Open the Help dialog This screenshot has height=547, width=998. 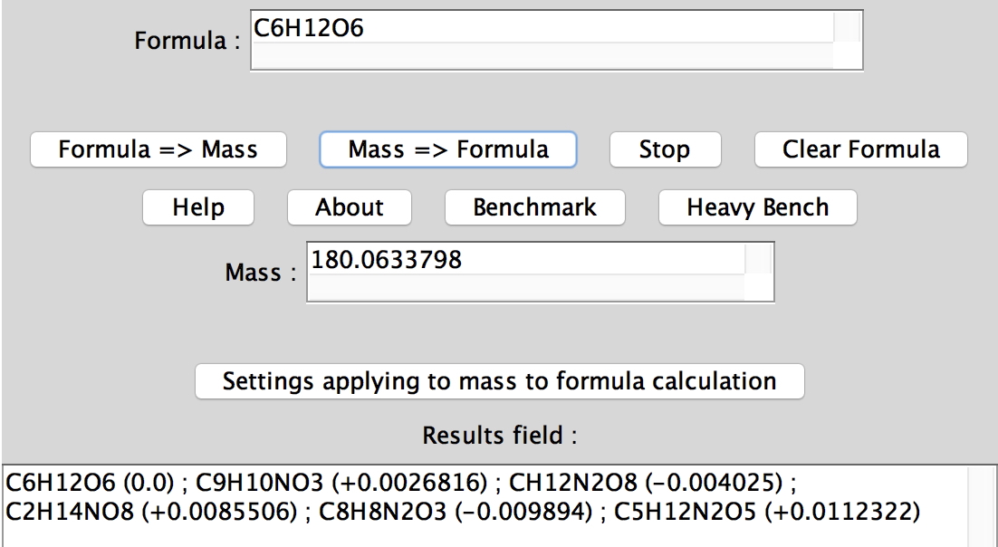tap(198, 207)
